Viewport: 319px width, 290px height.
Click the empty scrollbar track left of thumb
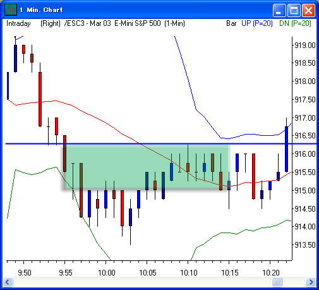[142, 282]
